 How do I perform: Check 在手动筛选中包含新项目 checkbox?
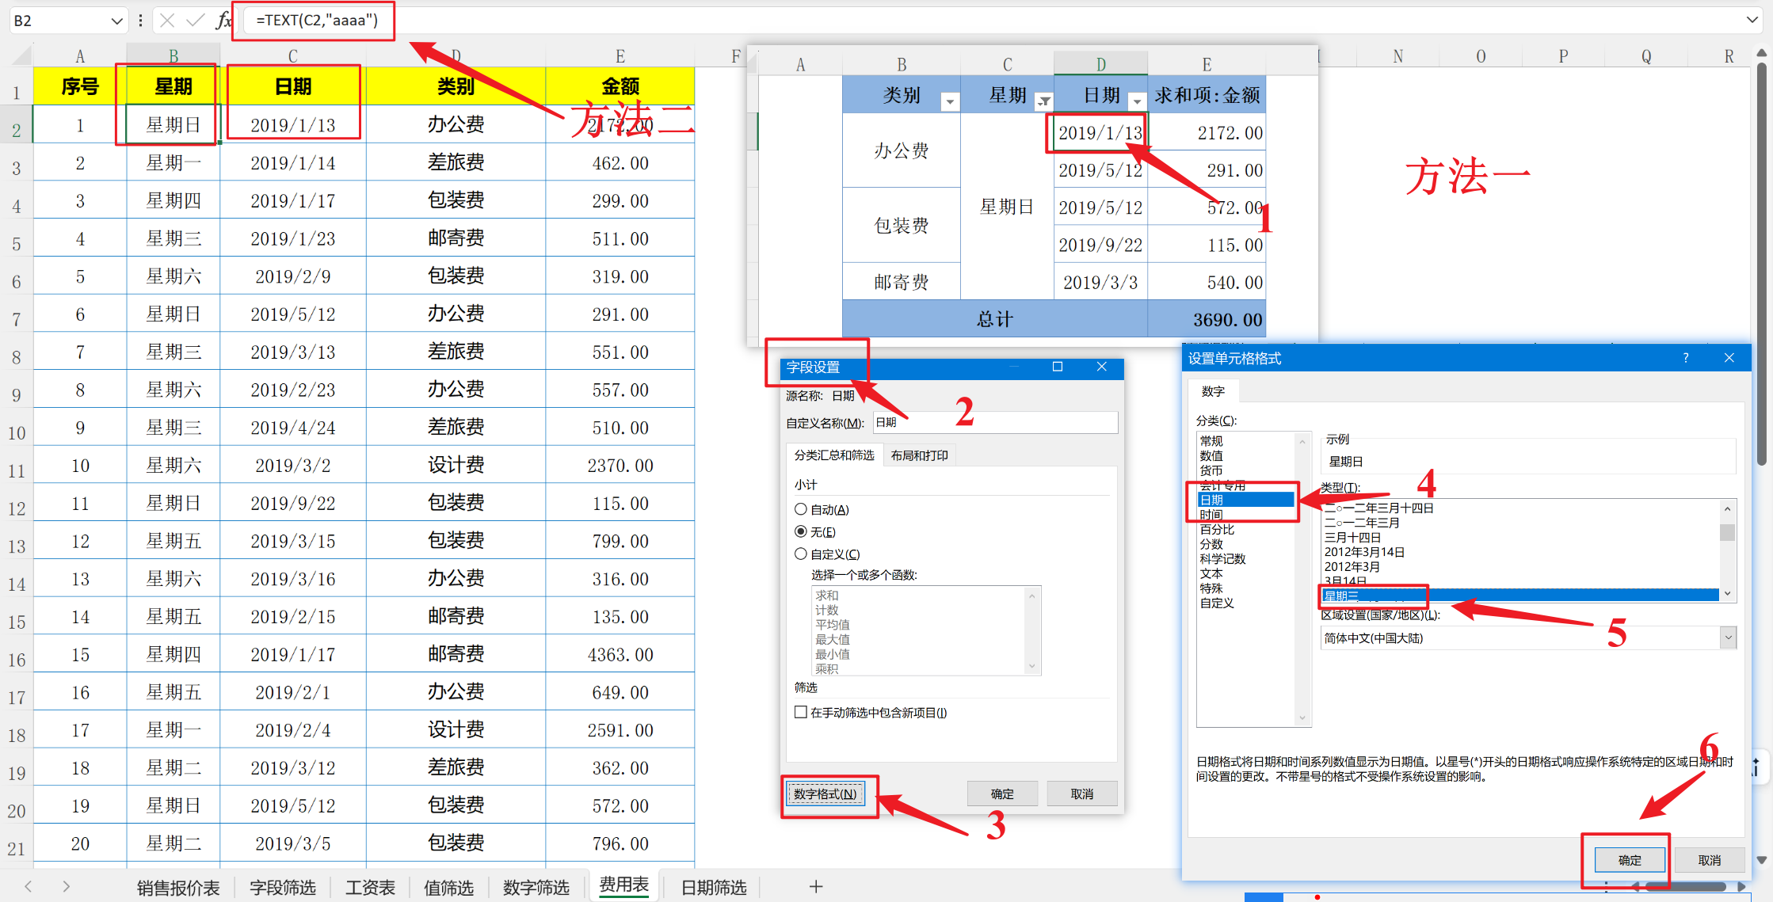[801, 712]
